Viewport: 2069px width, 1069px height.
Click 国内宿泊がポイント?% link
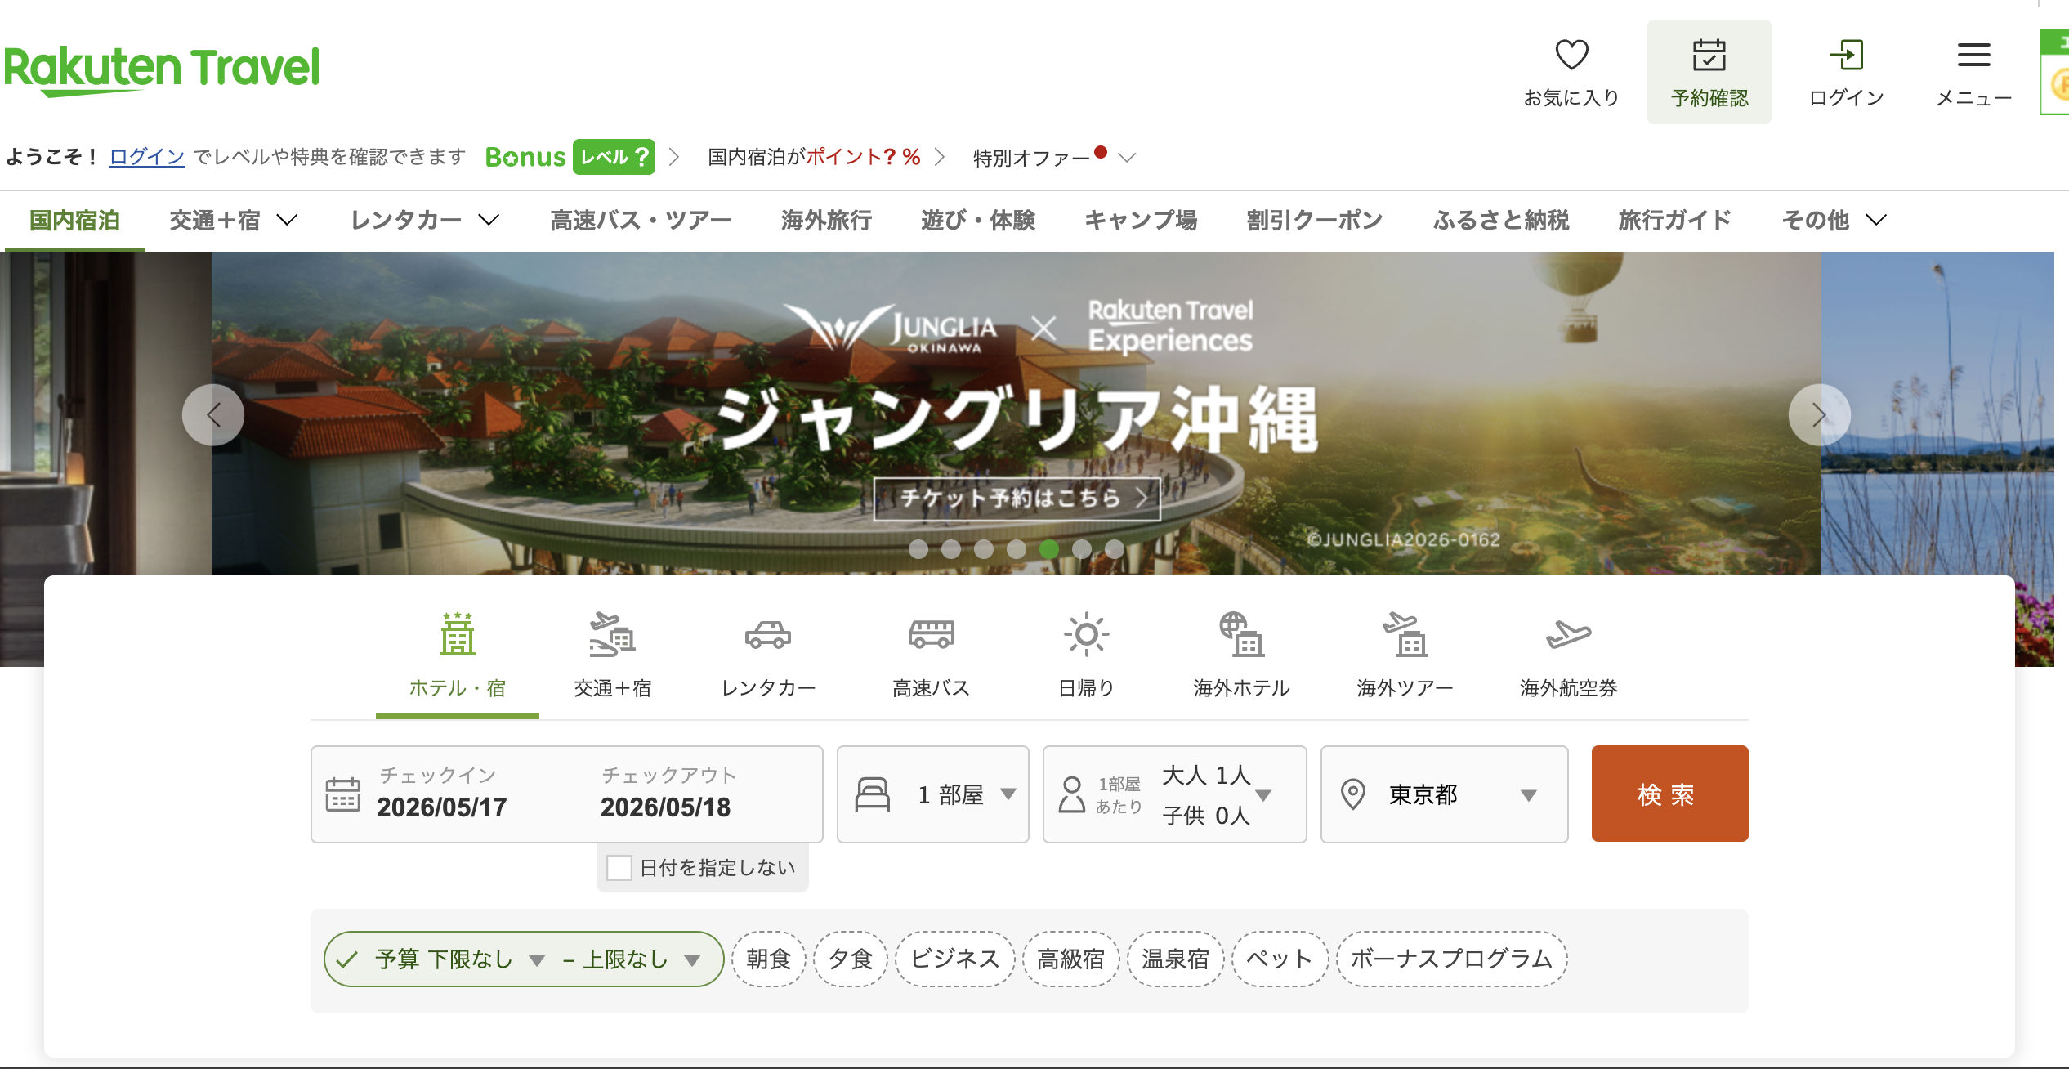point(814,157)
